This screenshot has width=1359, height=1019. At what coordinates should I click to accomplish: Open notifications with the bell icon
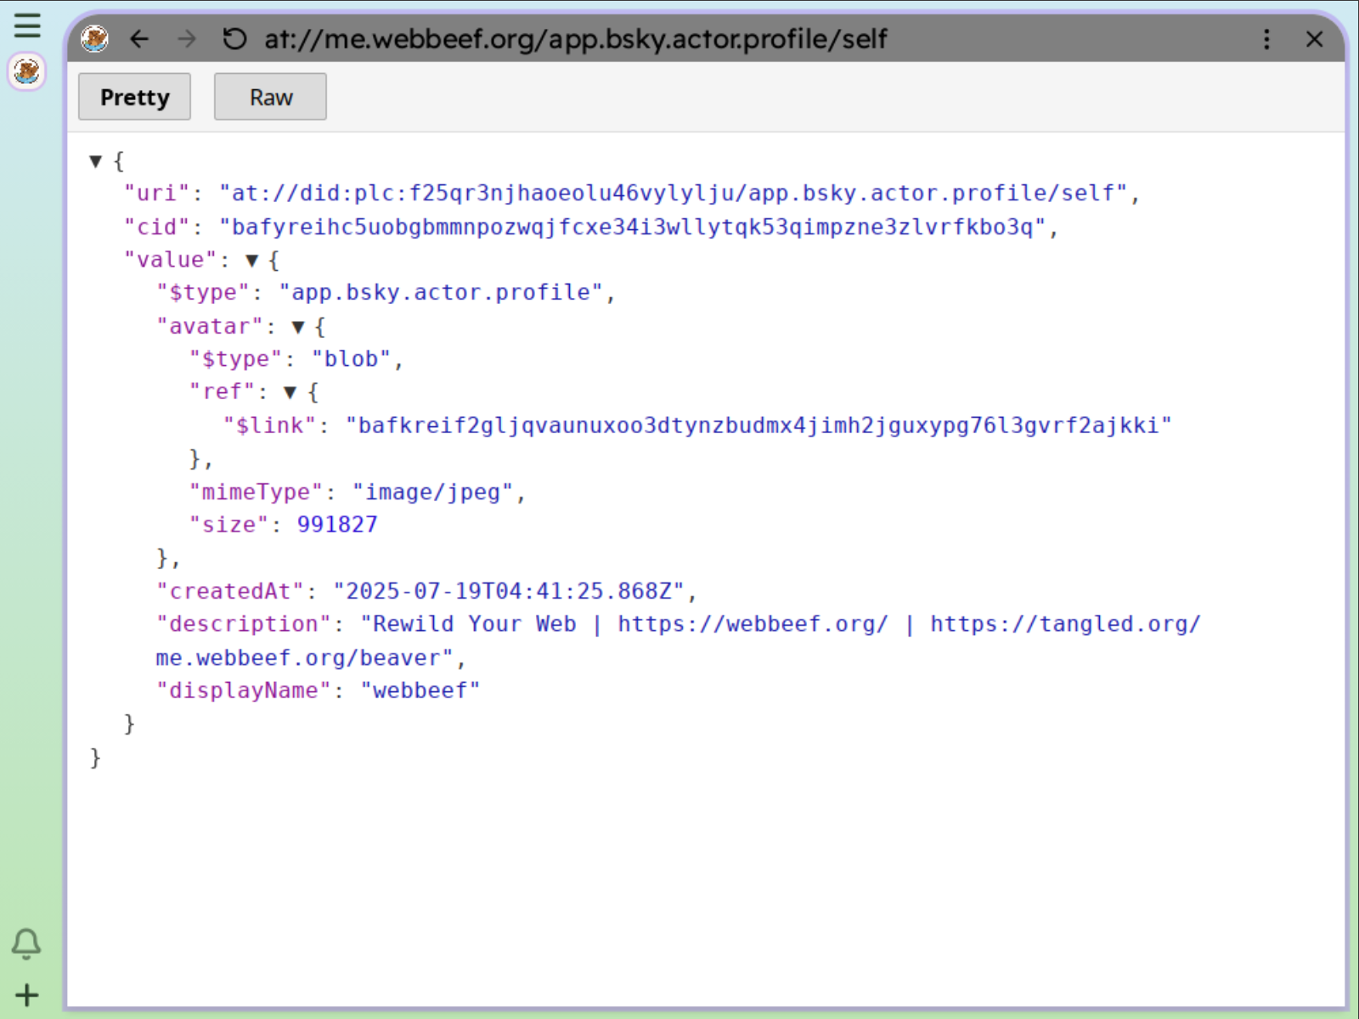[x=26, y=943]
